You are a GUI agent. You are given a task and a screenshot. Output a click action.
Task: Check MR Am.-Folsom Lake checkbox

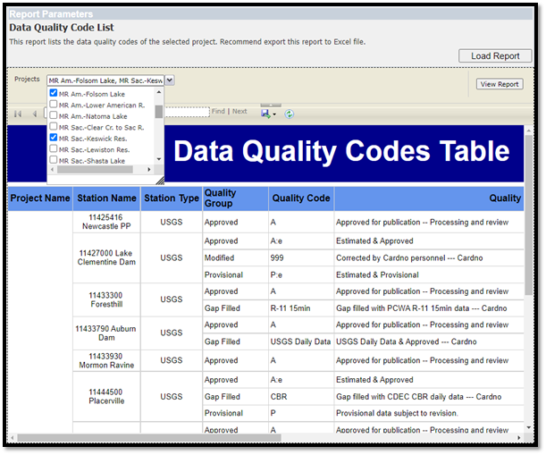pyautogui.click(x=54, y=93)
